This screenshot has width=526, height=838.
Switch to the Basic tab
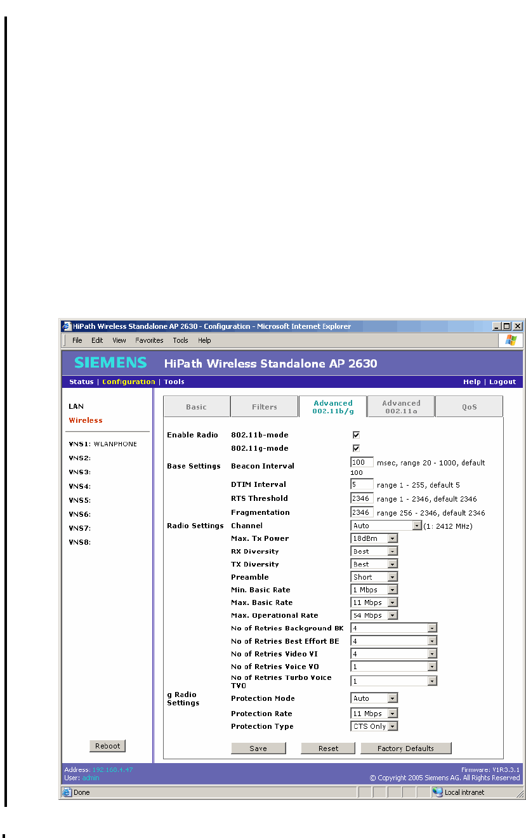click(196, 407)
